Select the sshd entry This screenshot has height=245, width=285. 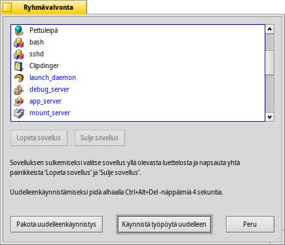(138, 54)
